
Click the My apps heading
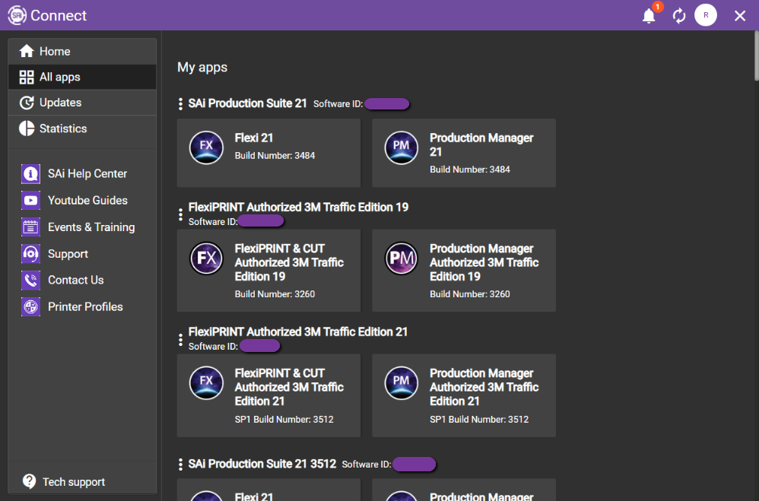pyautogui.click(x=202, y=68)
